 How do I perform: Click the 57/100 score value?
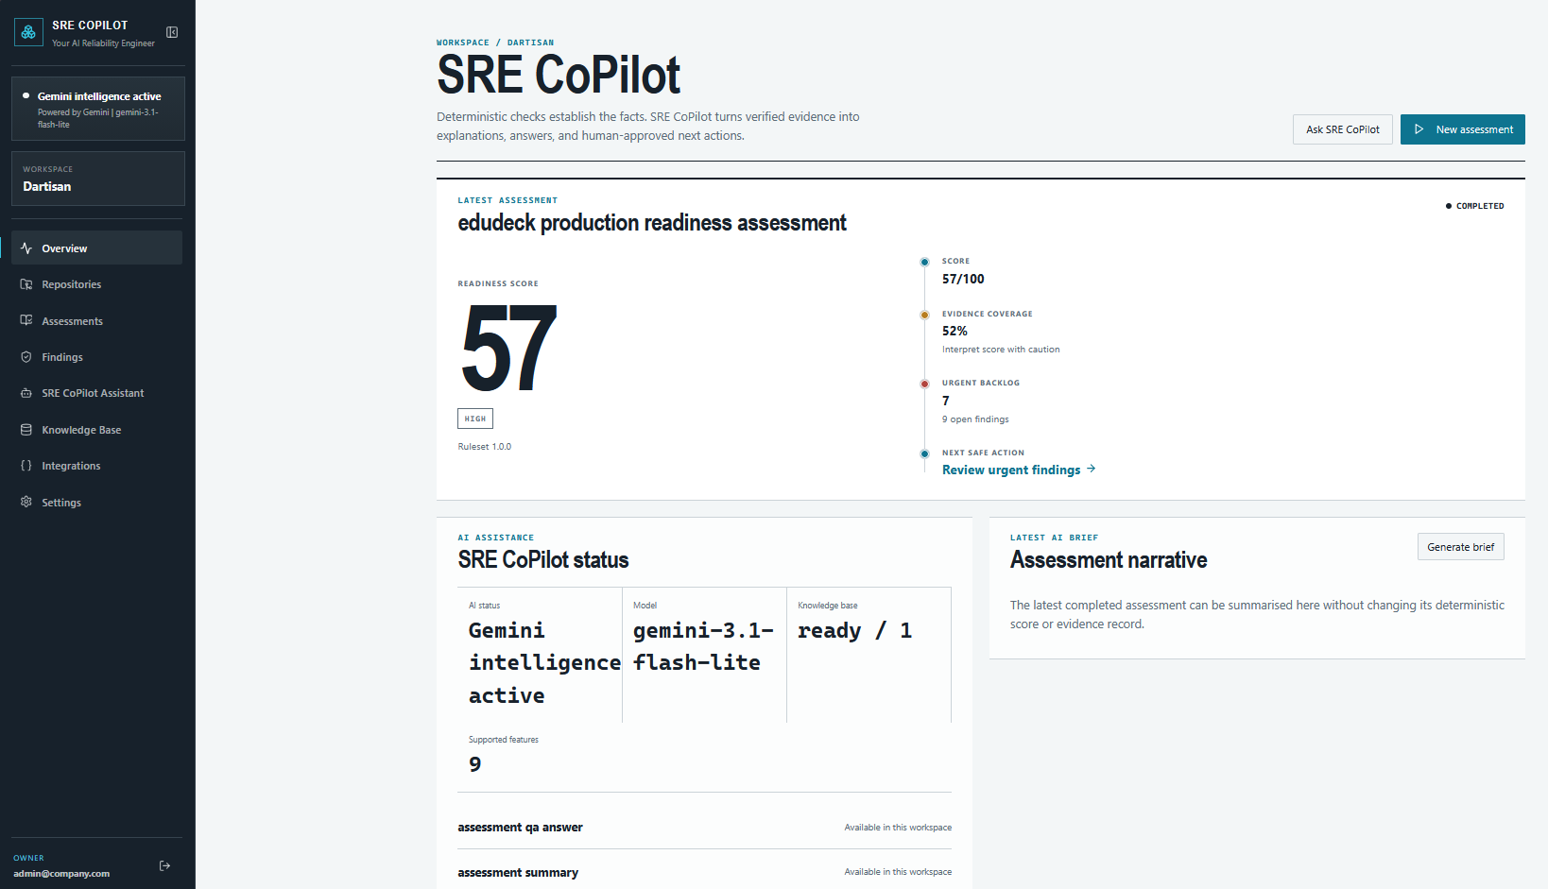(x=963, y=279)
